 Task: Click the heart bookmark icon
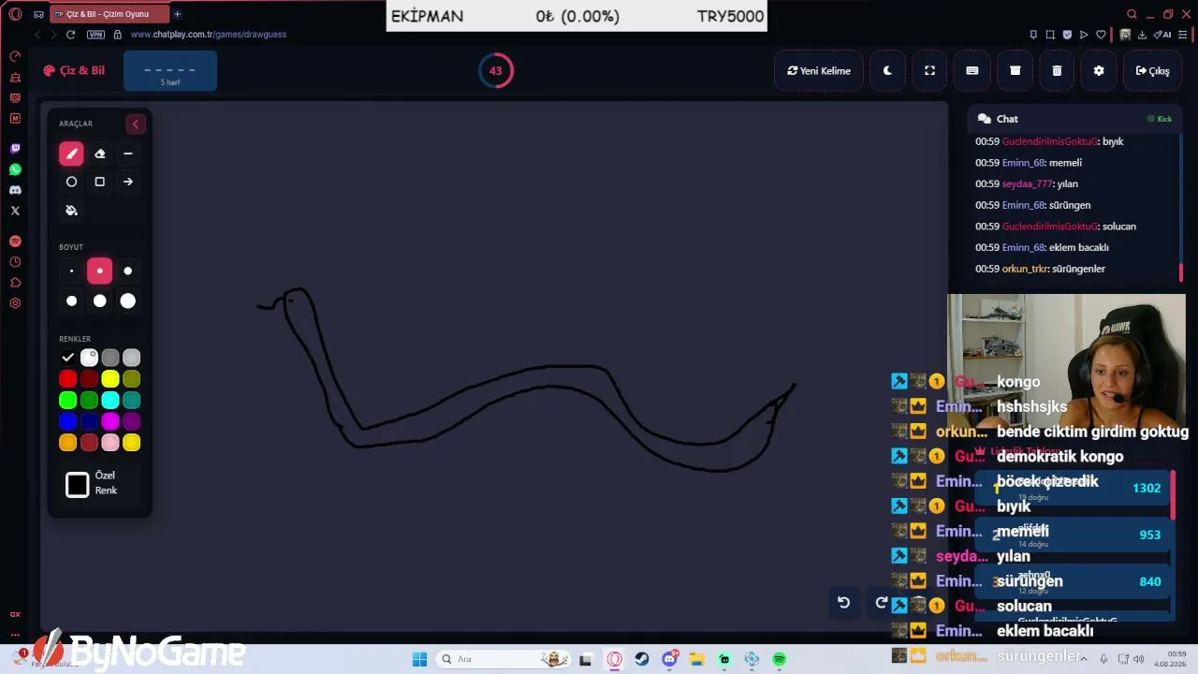pos(1101,35)
